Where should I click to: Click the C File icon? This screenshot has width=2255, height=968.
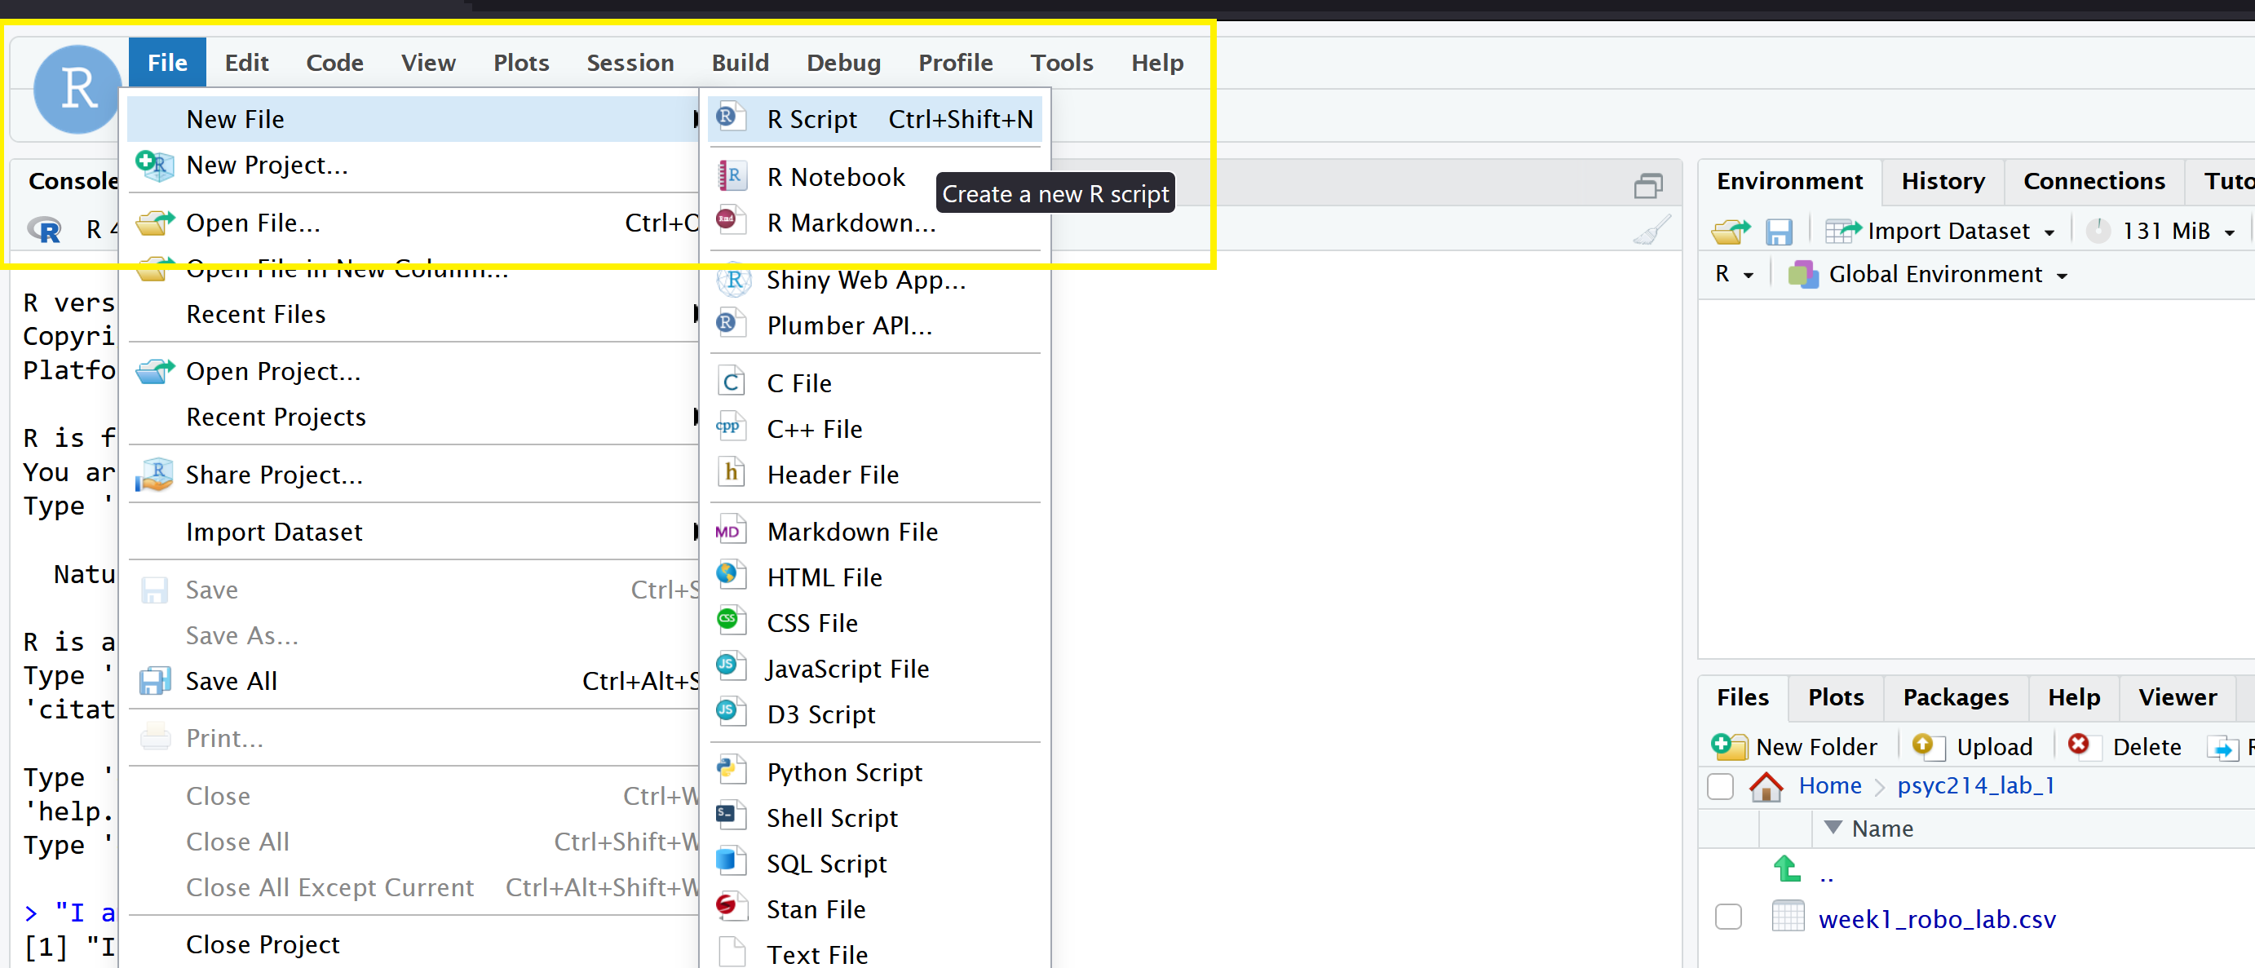[731, 382]
